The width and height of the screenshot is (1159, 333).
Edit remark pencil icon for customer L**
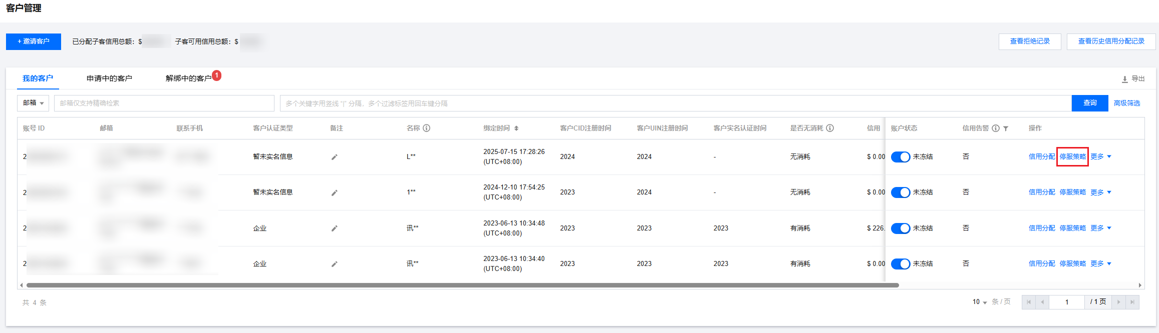coord(334,157)
